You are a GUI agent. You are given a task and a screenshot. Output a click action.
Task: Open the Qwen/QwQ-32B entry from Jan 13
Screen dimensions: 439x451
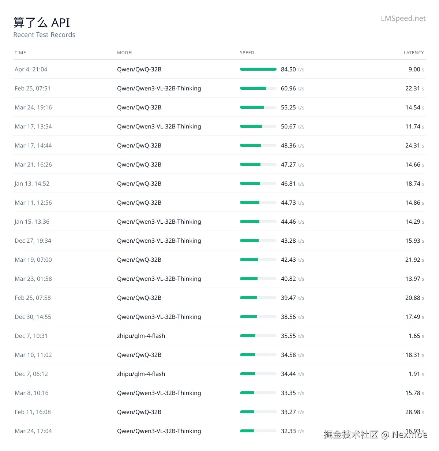coord(139,183)
